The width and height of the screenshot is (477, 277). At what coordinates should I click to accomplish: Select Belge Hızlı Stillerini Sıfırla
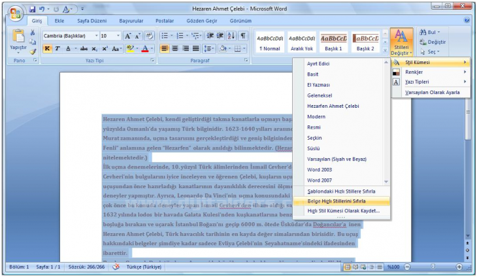pos(341,201)
